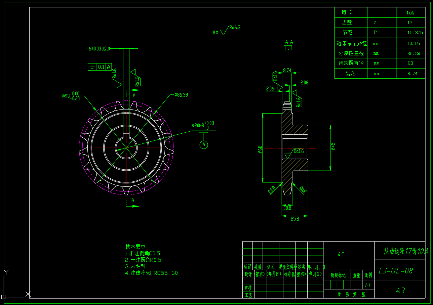Image resolution: width=433 pixels, height=305 pixels.
Task: Click the Ra6.3 surface roughness symbol
Action: click(x=231, y=30)
